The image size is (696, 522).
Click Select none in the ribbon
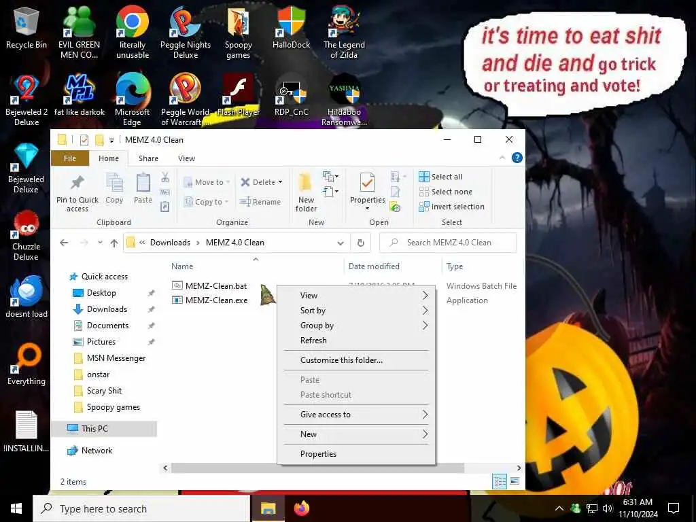point(446,192)
